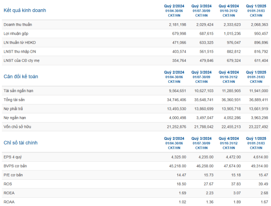Select the ROEA row label
This screenshot has width=271, height=206.
click(x=9, y=193)
